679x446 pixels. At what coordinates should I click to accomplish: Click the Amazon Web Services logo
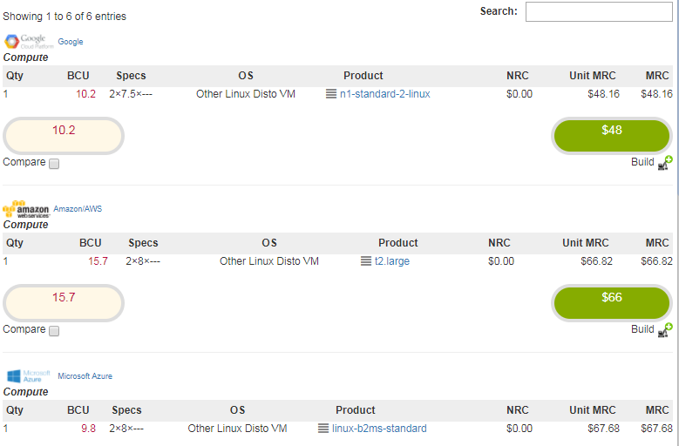(26, 209)
